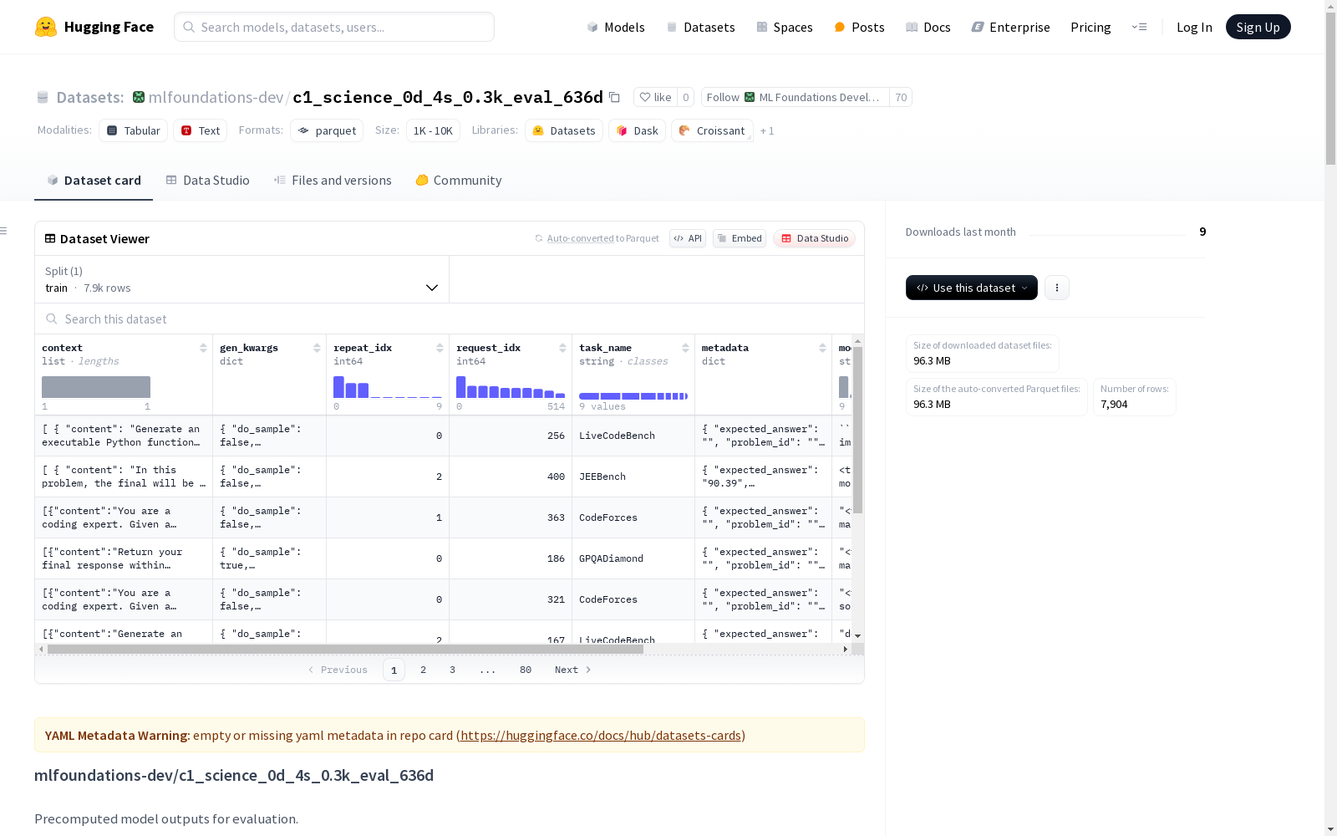Open the datasets-cards documentation link
Screen dimensions: 1337x836
coord(601,736)
